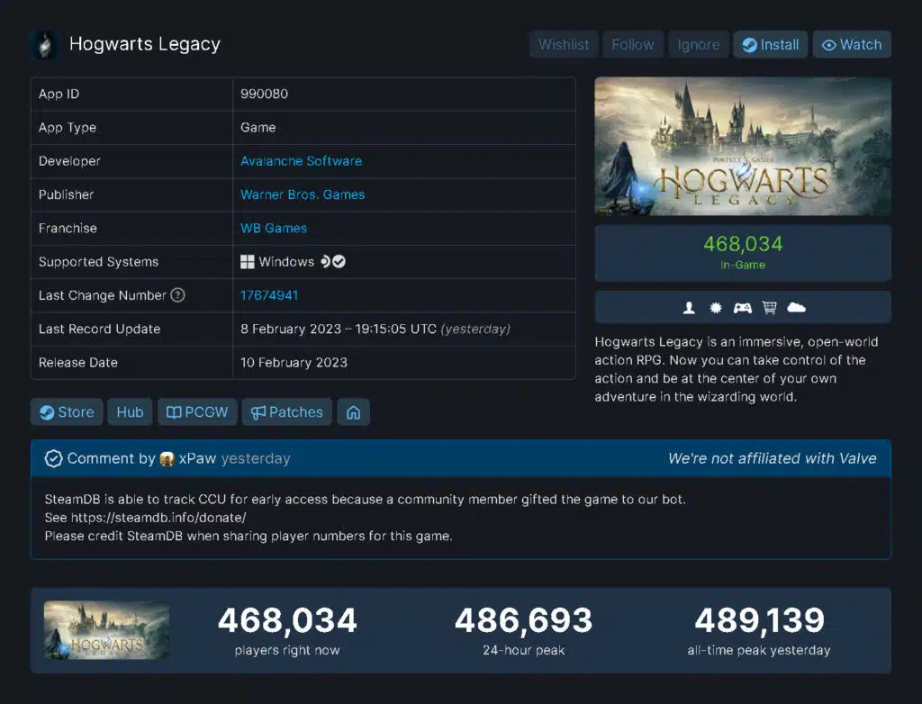Open change number 17674941 link
The width and height of the screenshot is (922, 704).
(x=269, y=295)
